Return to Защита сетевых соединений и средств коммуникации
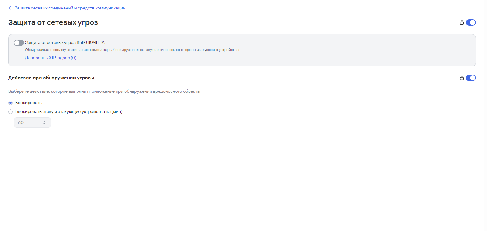487x231 pixels. (70, 8)
